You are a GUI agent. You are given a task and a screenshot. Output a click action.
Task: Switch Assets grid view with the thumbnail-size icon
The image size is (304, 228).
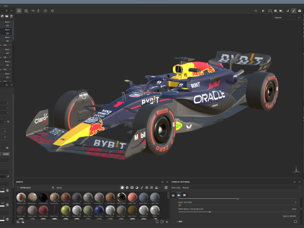tap(166, 187)
